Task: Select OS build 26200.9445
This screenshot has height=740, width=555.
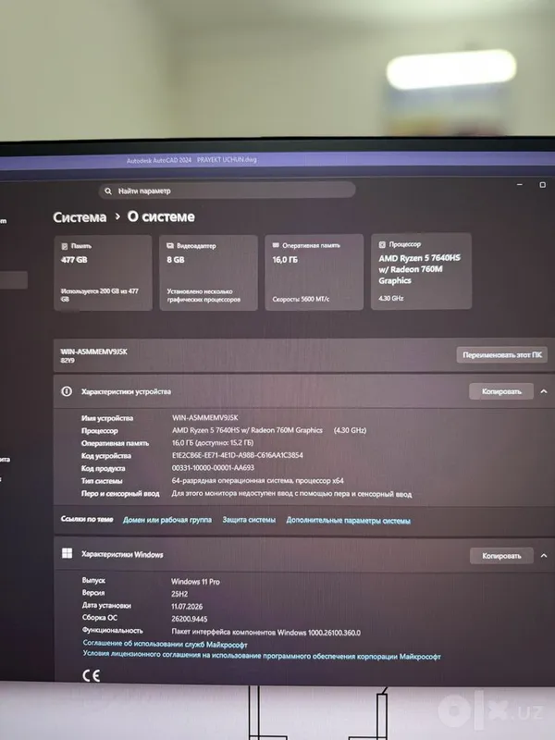Action: (x=190, y=619)
